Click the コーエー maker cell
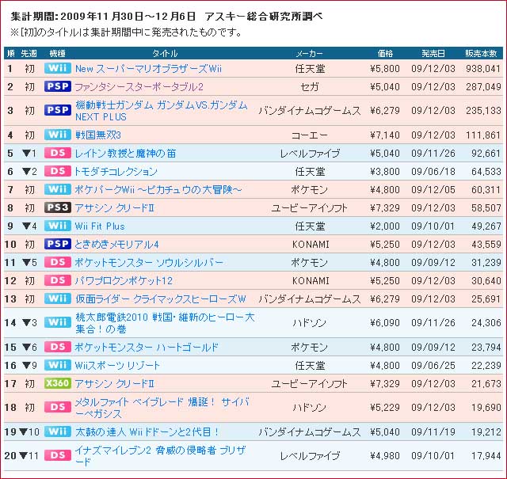The height and width of the screenshot is (479, 507). [x=310, y=135]
